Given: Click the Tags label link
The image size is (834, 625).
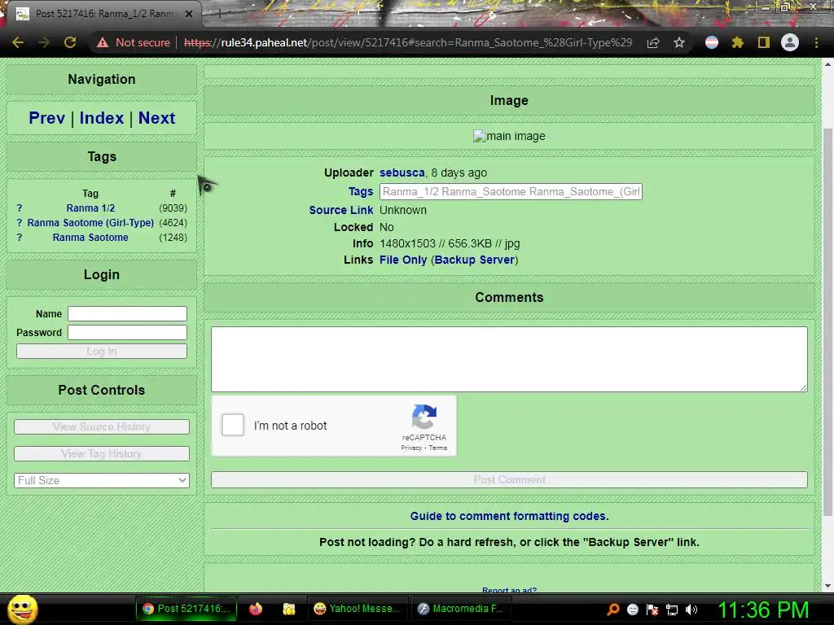Looking at the screenshot, I should pos(361,191).
